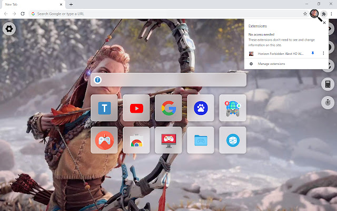This screenshot has height=211, width=337.
Task: Click the Extensions puzzle piece icon
Action: pos(323,14)
